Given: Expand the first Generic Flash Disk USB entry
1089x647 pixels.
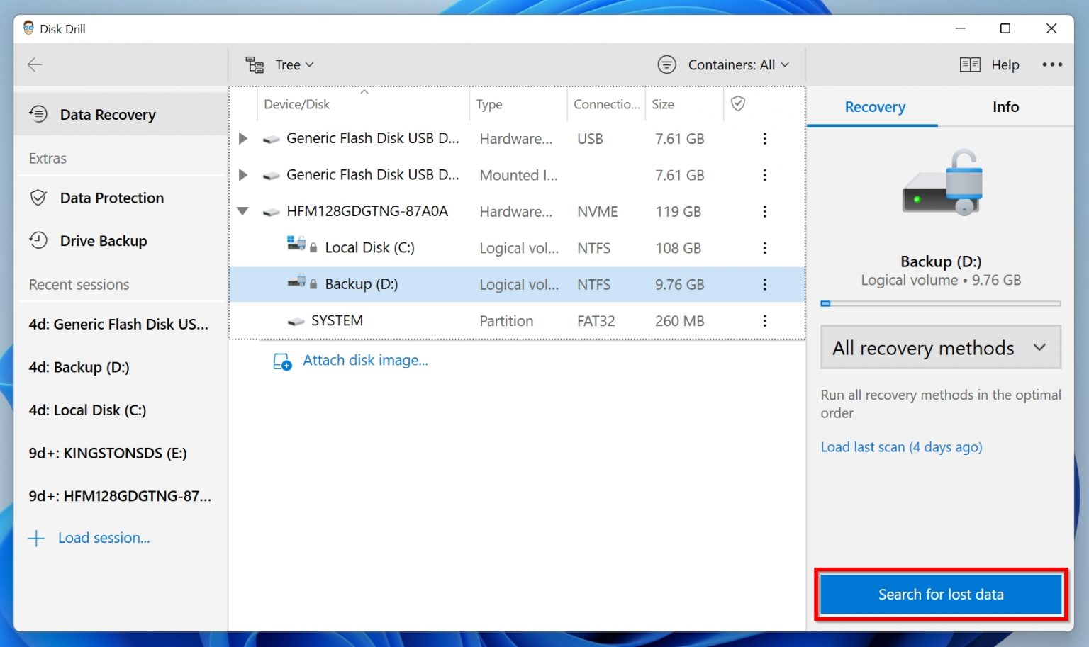Looking at the screenshot, I should 243,138.
